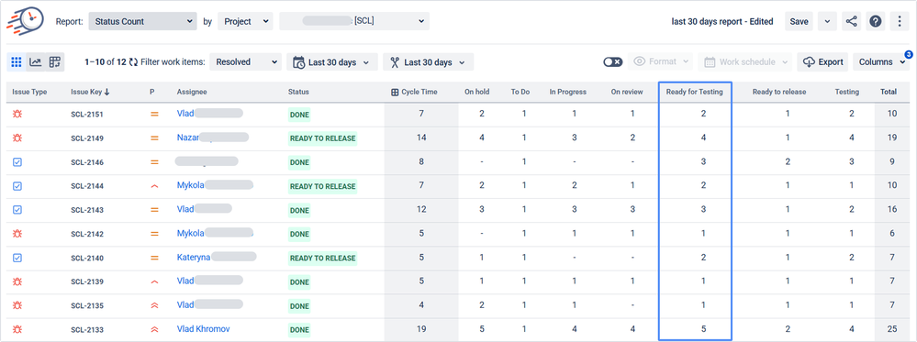Screen dimensions: 917x342
Task: Click total value 25 for SCL-2133
Action: click(x=892, y=329)
